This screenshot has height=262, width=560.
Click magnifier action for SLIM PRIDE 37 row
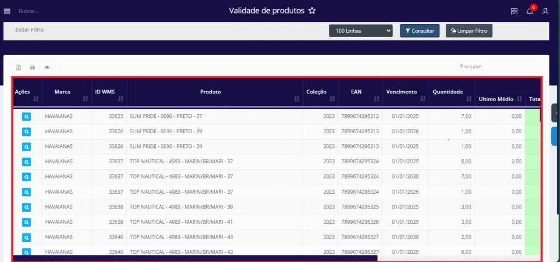coord(27,116)
